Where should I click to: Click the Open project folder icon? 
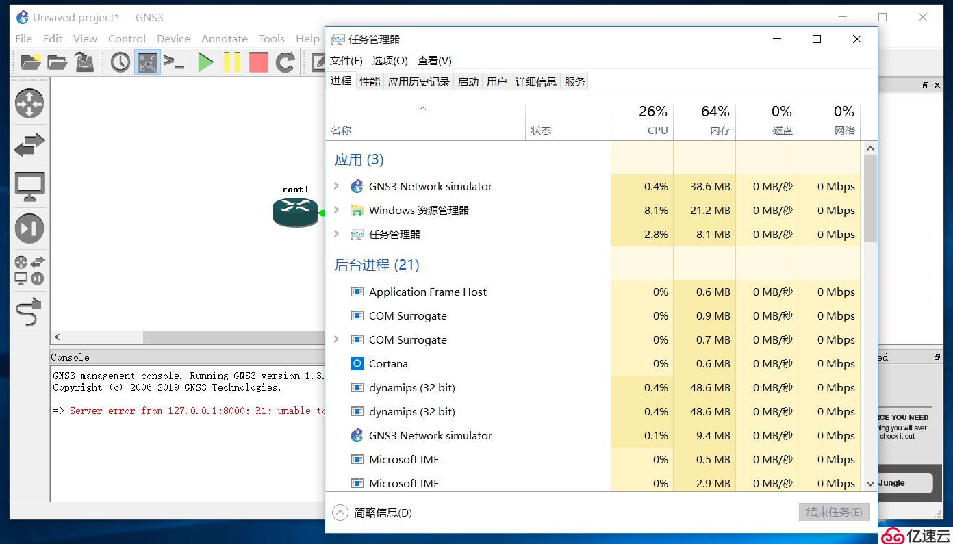(58, 62)
